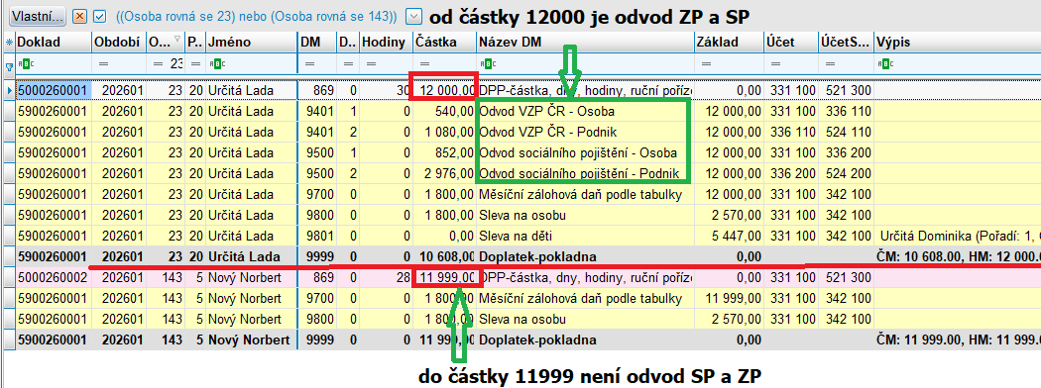Viewport: 1041px width, 388px height.
Task: Select Doklad cell 5000260001
Action: click(54, 91)
